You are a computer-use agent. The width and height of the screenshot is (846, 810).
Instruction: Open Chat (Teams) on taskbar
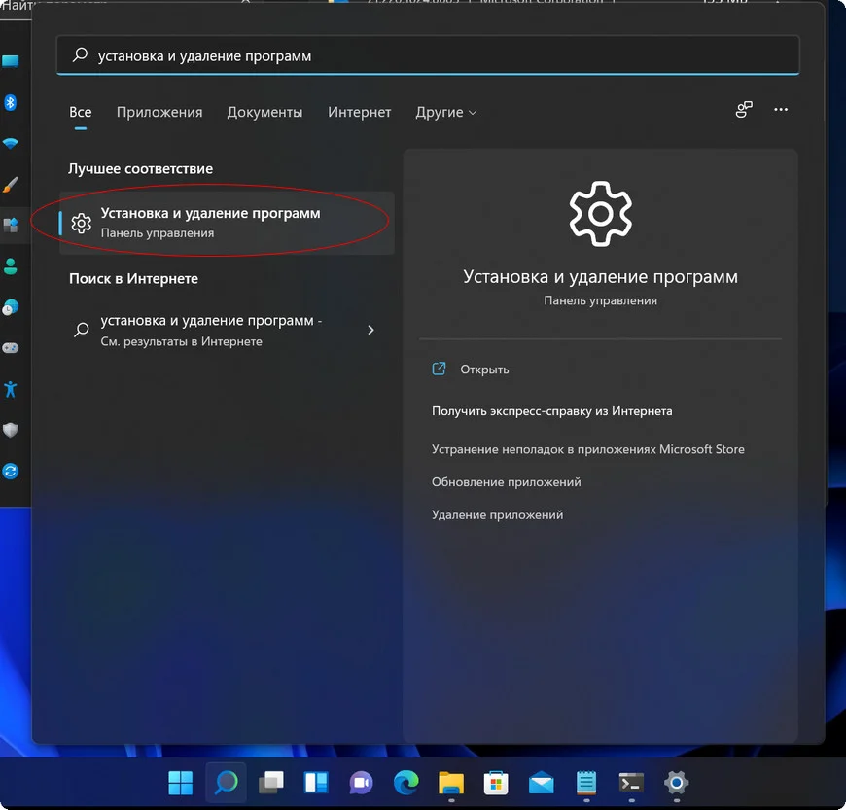[361, 783]
